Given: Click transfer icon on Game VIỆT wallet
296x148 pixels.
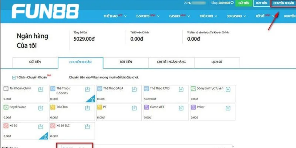Looking at the screenshot, I should pyautogui.click(x=181, y=108).
